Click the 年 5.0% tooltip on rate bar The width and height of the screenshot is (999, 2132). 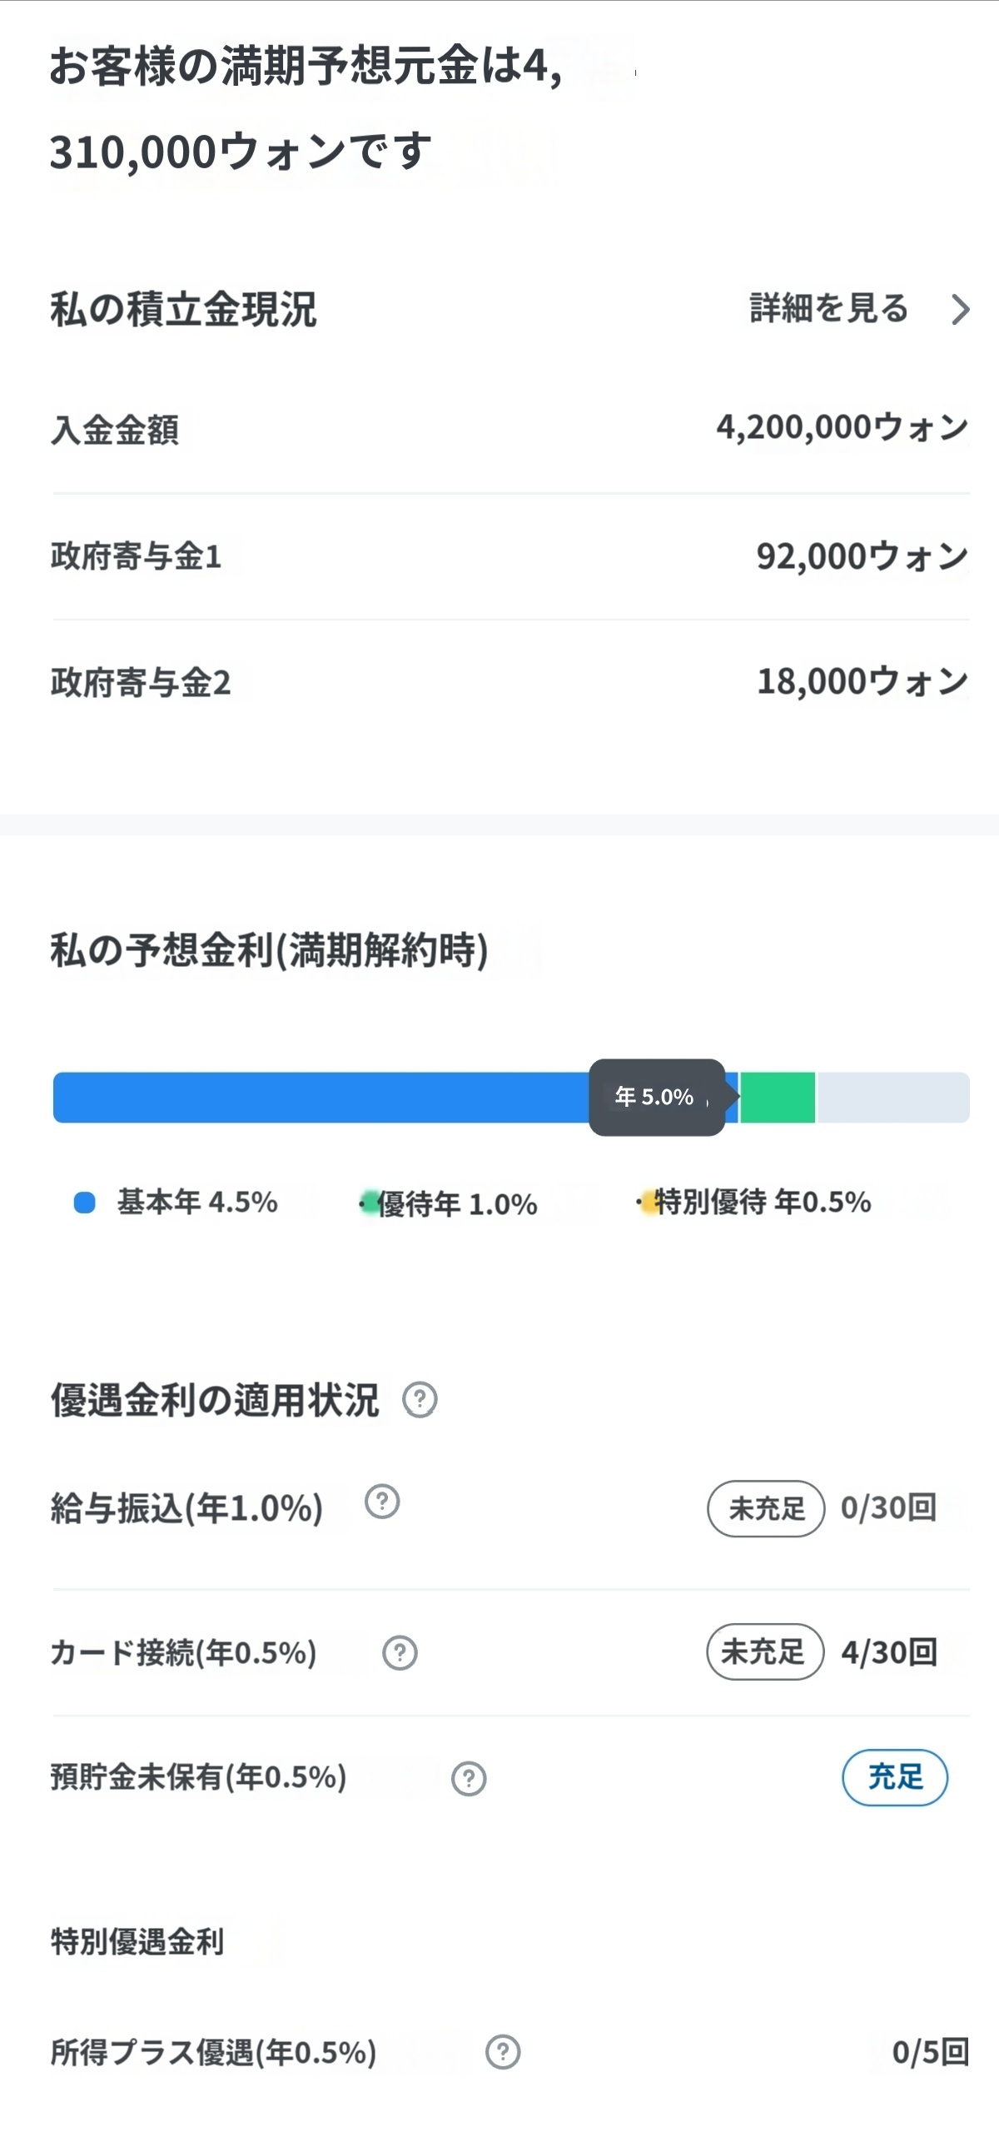tap(656, 1097)
